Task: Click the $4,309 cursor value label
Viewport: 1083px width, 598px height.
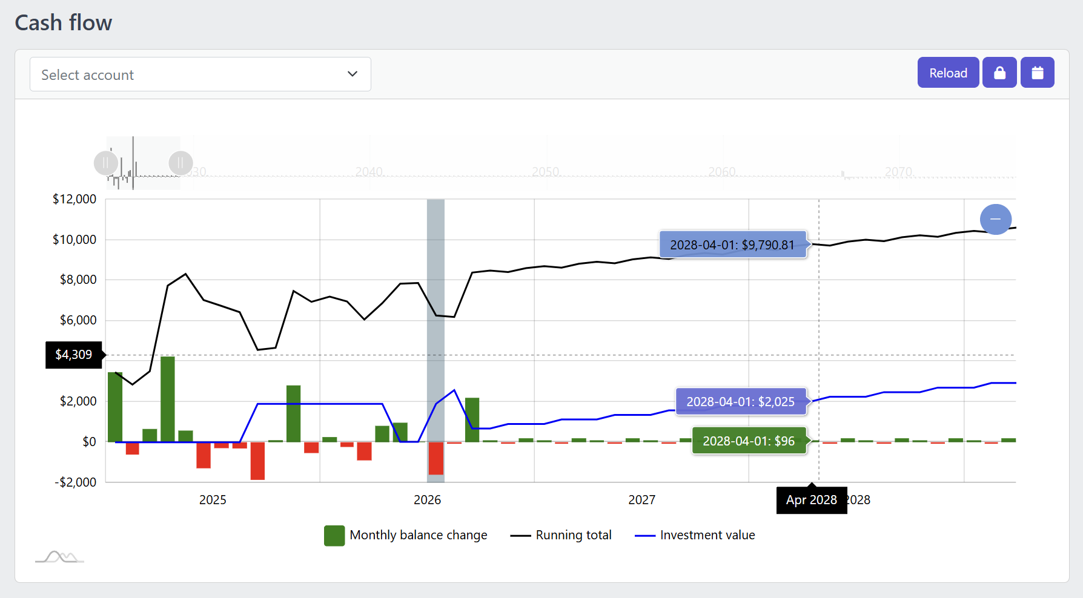Action: pyautogui.click(x=74, y=355)
